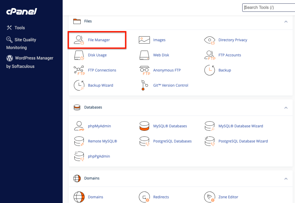Collapse the Domains section chevron
The width and height of the screenshot is (295, 203).
tap(286, 179)
